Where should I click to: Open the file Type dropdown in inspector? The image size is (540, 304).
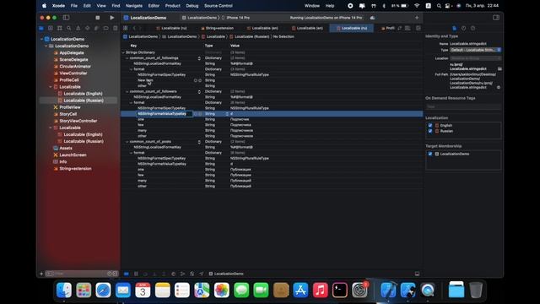click(x=475, y=50)
